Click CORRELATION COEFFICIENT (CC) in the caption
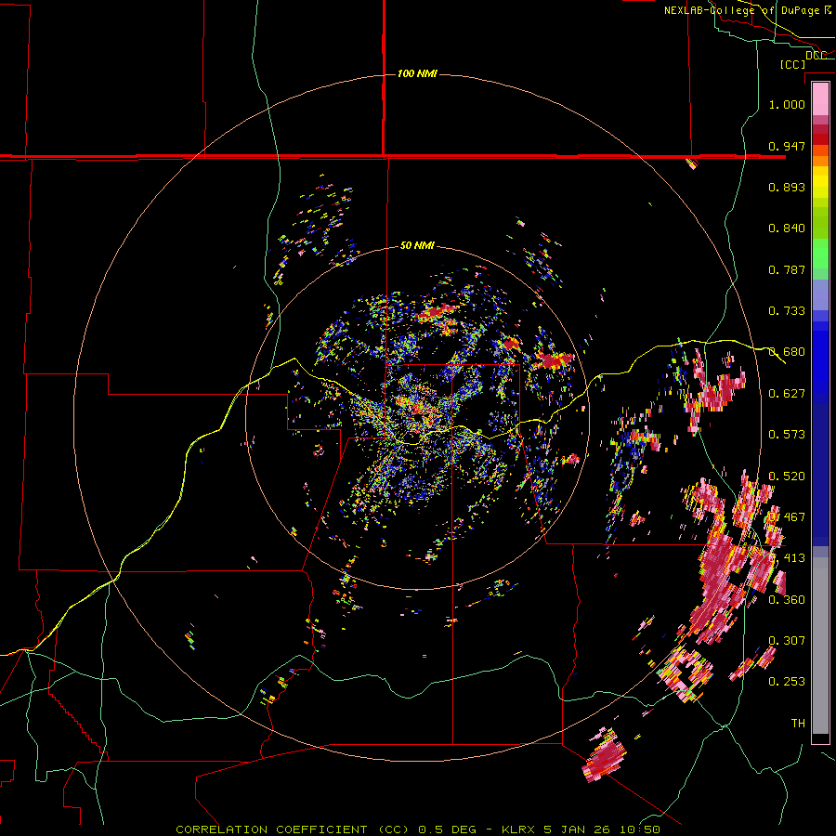Image resolution: width=836 pixels, height=836 pixels. click(293, 829)
